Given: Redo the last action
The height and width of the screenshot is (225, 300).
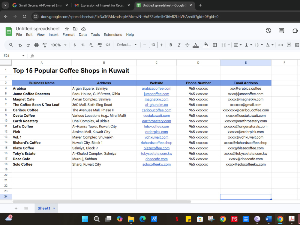Looking at the screenshot, I should point(28,45).
